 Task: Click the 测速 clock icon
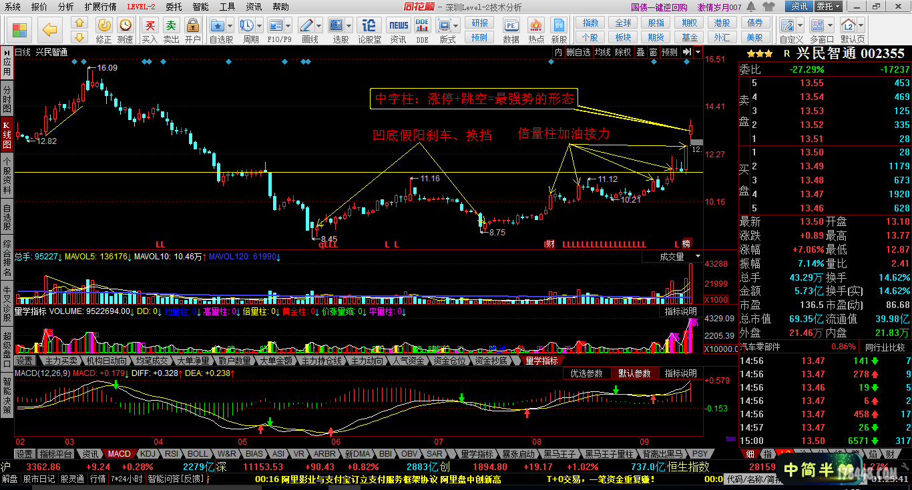point(125,25)
